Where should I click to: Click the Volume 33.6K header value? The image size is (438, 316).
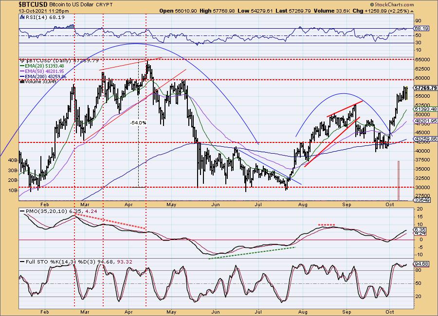click(332, 11)
